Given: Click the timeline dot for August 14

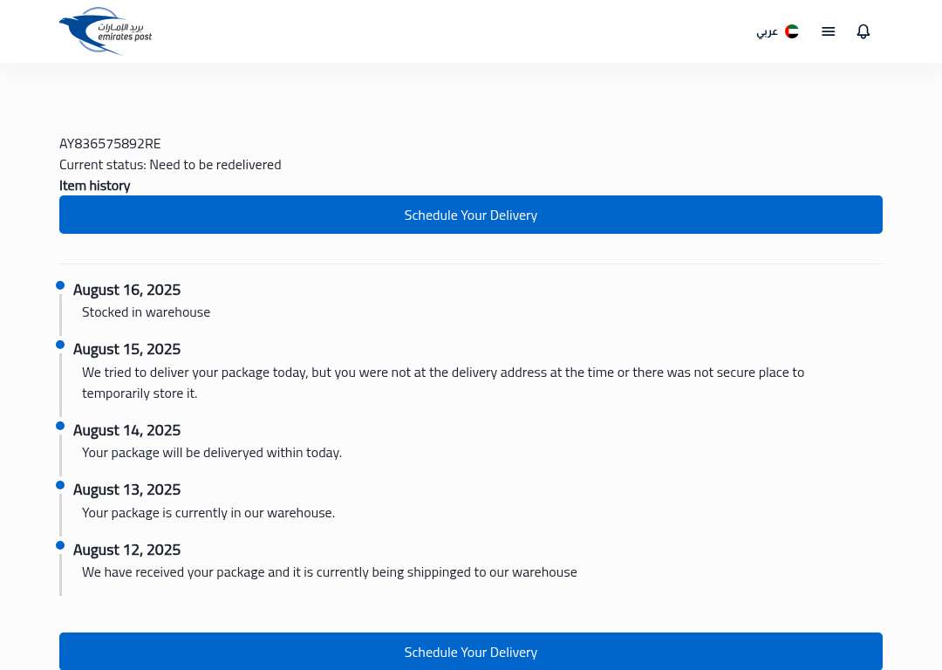Looking at the screenshot, I should click(x=60, y=426).
